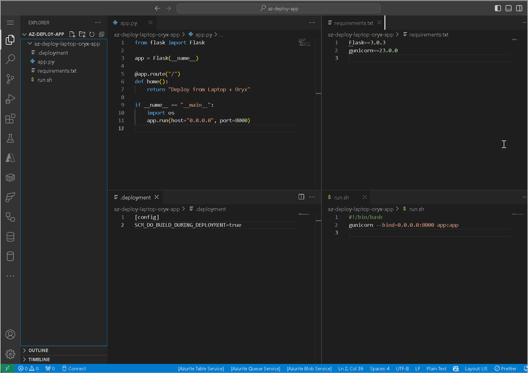Open the Extensions view
Screen dimensions: 528x373
[10, 119]
